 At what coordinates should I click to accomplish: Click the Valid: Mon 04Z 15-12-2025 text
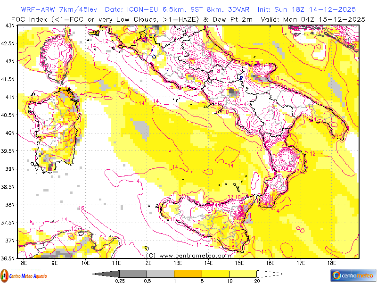click(x=323, y=19)
